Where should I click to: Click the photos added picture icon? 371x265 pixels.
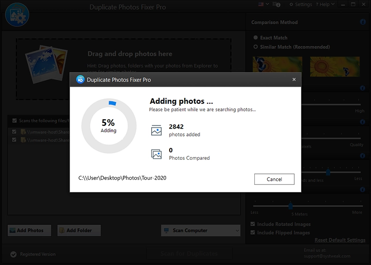coord(156,130)
